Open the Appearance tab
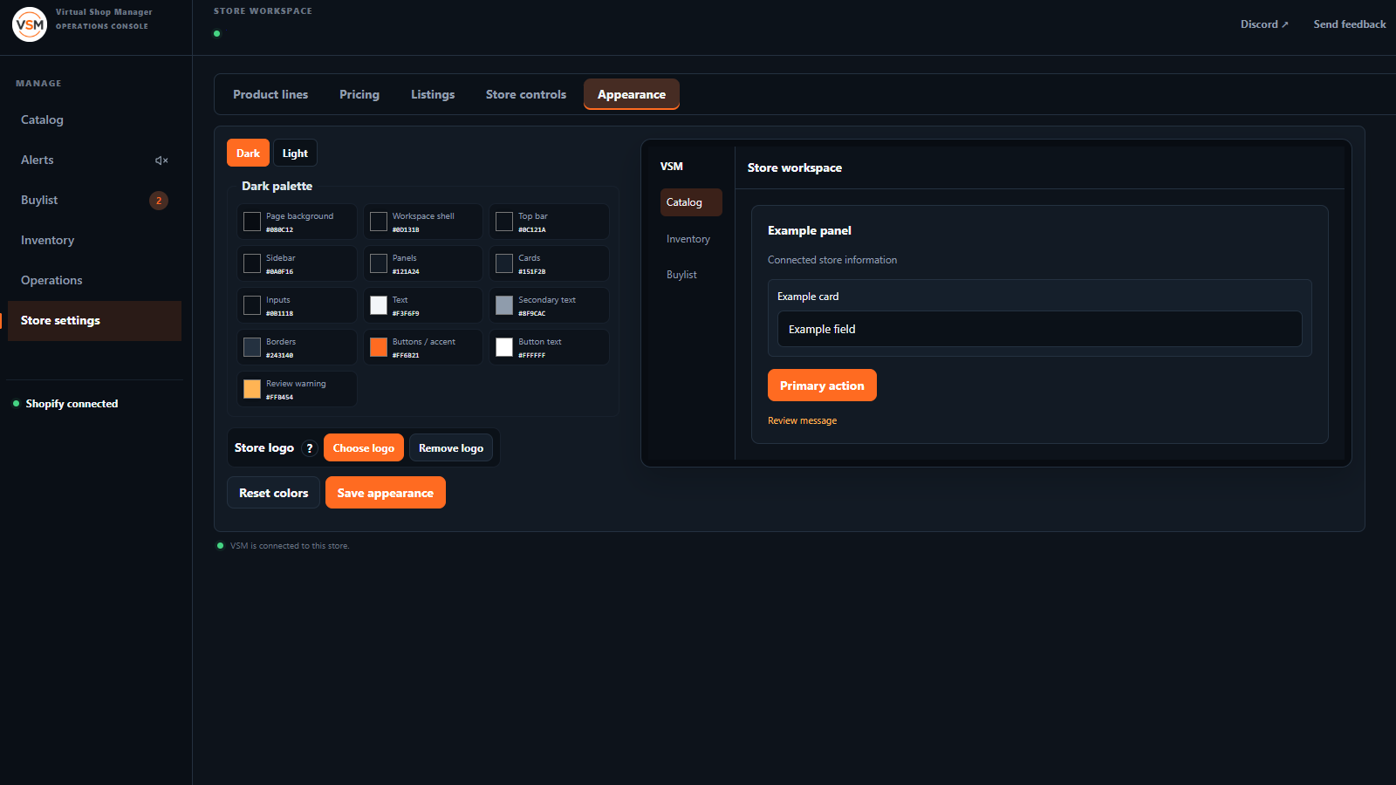 (632, 94)
